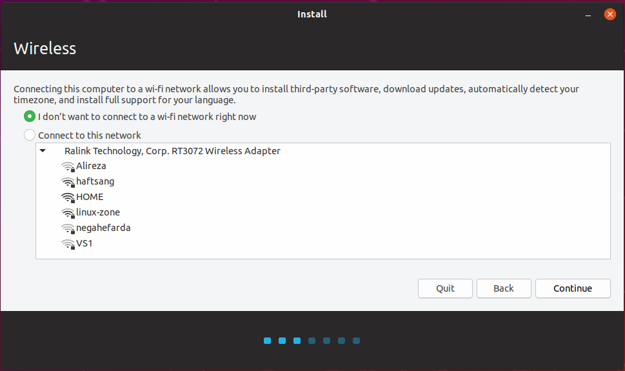Click the Wi-Fi signal icon beside VS1
Viewport: 625px width, 371px height.
click(68, 244)
